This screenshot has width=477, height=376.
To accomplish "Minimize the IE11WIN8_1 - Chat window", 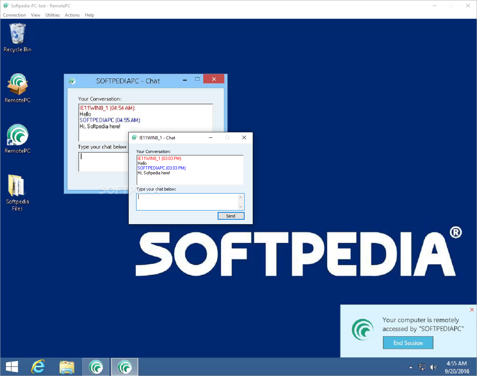I will 211,137.
